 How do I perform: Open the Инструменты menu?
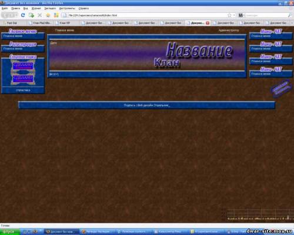point(67,8)
